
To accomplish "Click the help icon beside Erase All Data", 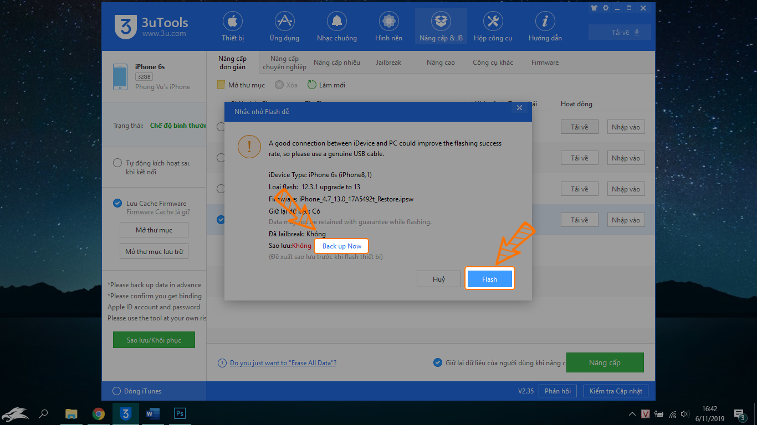I will (x=222, y=363).
